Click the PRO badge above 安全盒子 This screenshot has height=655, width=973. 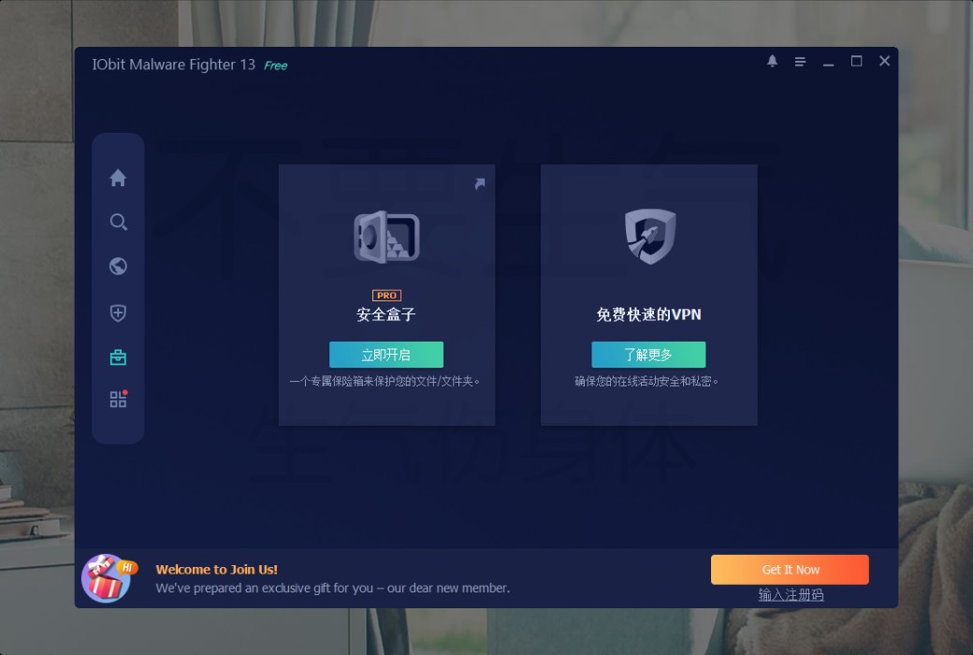(x=386, y=294)
